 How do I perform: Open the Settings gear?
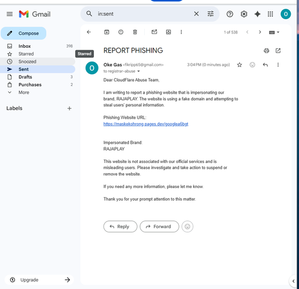click(x=244, y=14)
